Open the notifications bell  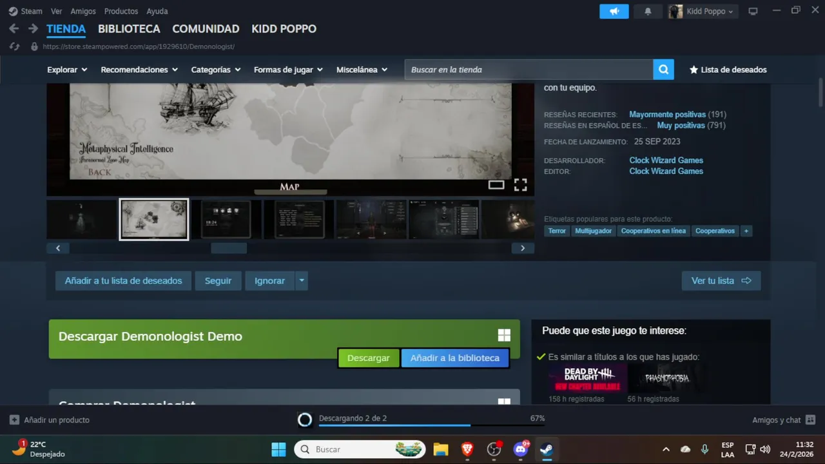click(x=648, y=11)
